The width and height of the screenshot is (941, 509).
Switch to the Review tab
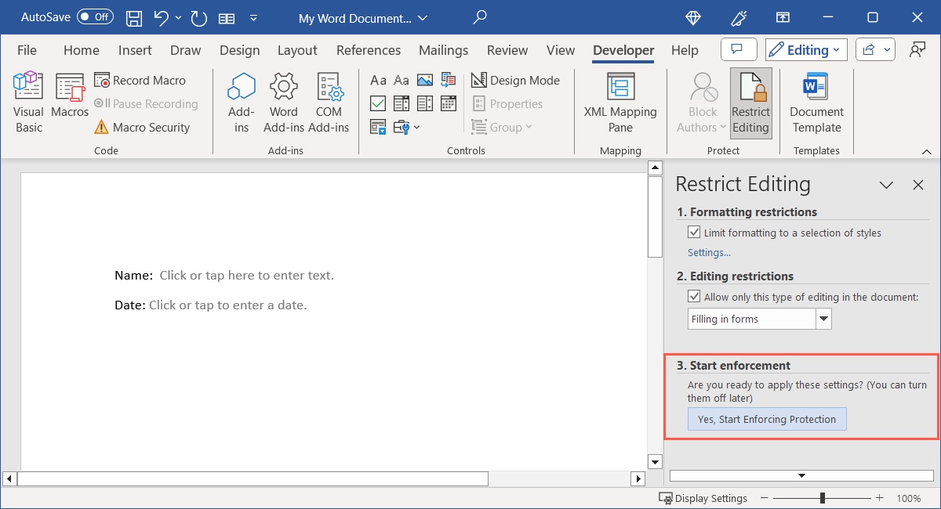pos(507,49)
